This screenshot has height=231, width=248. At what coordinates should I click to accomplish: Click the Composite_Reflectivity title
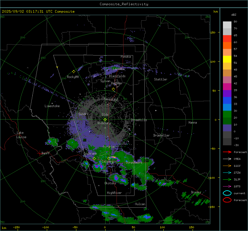point(124,4)
